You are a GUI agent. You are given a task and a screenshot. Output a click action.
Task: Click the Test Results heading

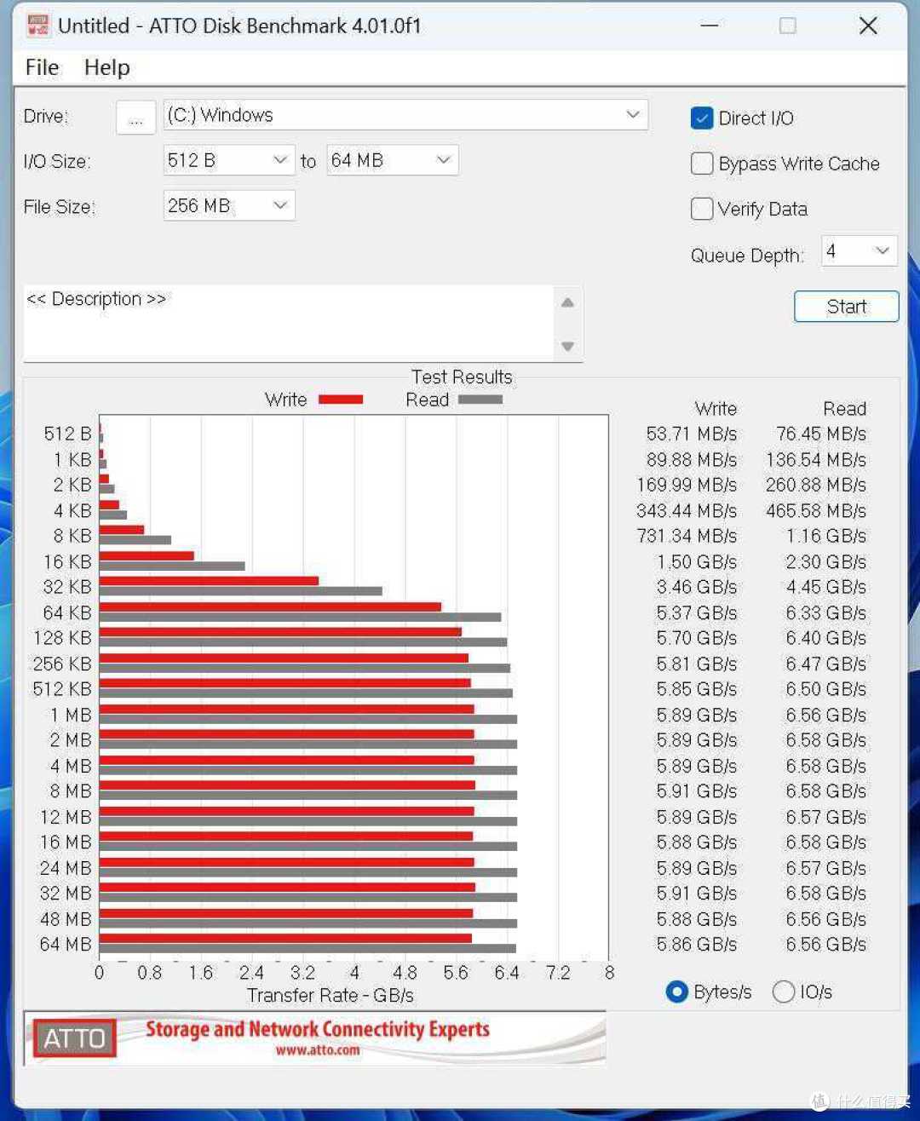462,377
